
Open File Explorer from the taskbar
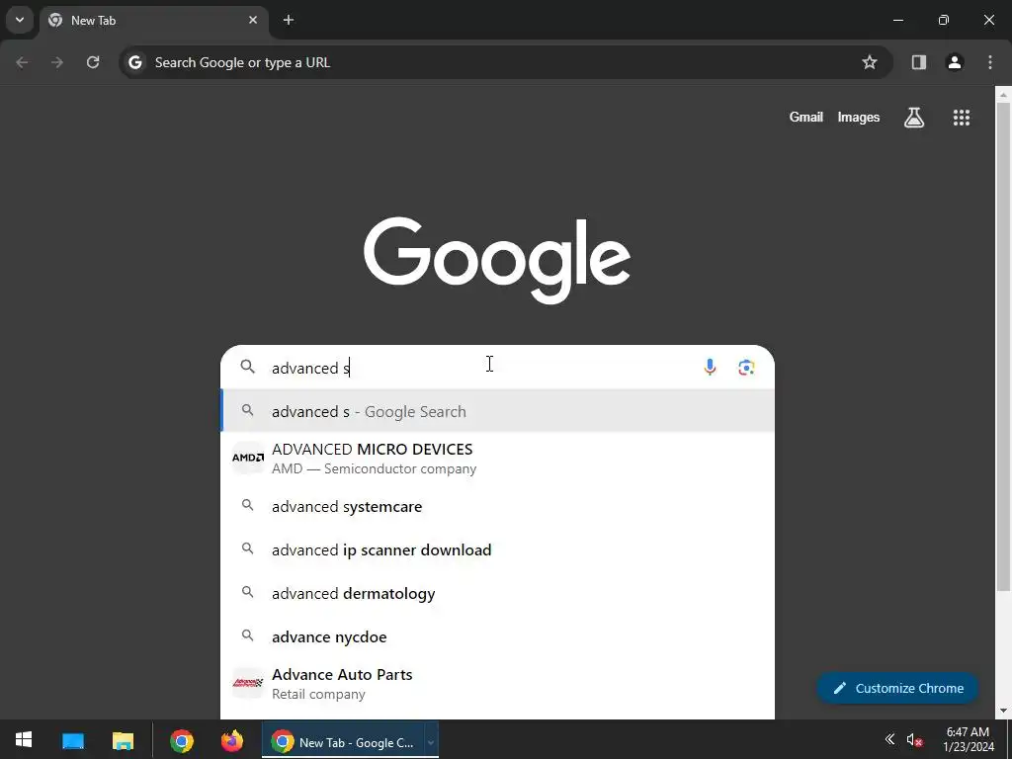[x=123, y=740]
